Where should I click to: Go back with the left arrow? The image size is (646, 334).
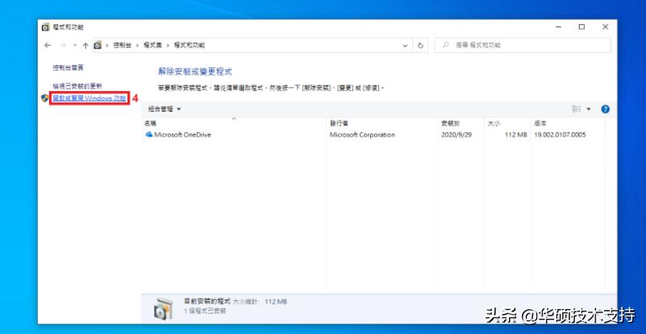48,46
